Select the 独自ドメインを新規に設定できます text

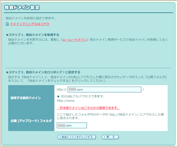click(x=31, y=18)
